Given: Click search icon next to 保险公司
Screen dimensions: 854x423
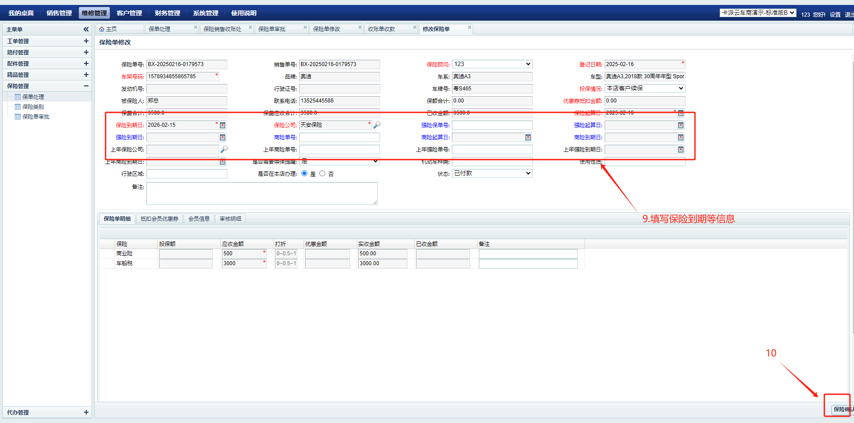Looking at the screenshot, I should (377, 125).
